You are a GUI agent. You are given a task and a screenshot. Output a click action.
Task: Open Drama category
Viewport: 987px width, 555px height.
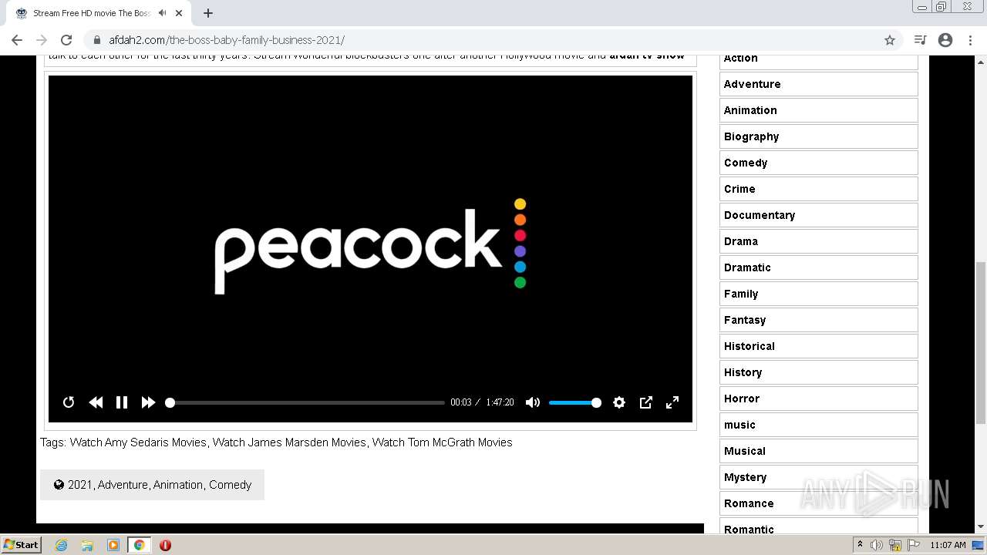(818, 241)
